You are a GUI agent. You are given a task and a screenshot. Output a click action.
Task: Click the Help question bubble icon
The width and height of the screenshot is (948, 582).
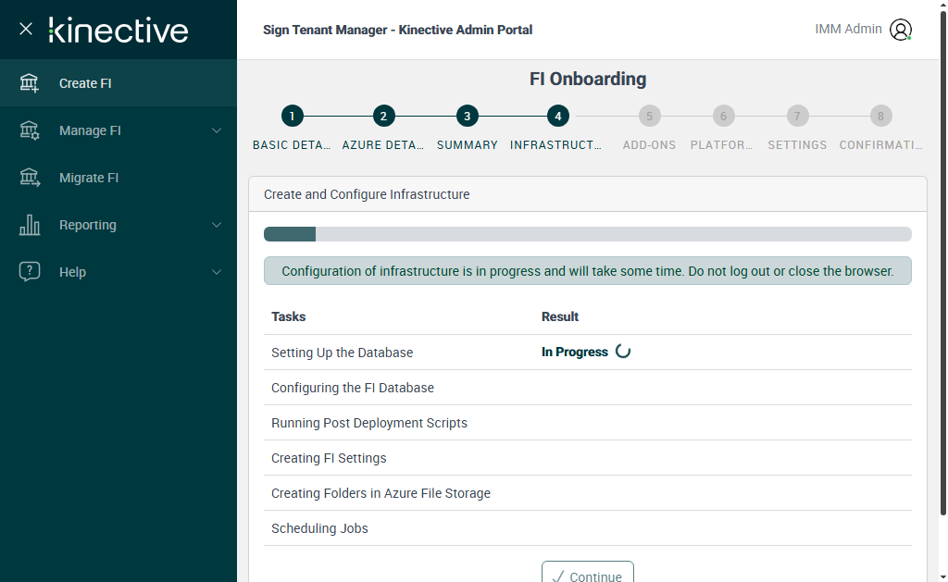[29, 271]
